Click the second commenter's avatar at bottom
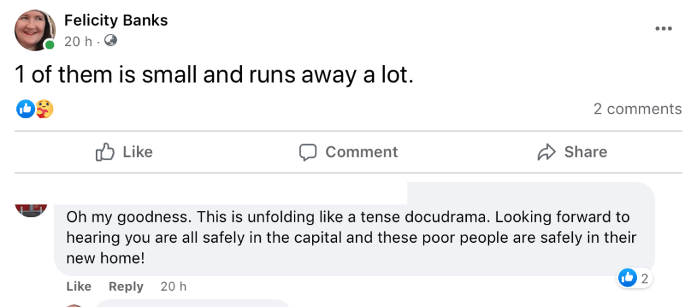 click(74, 305)
